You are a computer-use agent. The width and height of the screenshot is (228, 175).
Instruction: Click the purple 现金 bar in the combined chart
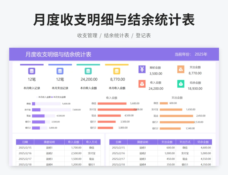[38, 116]
